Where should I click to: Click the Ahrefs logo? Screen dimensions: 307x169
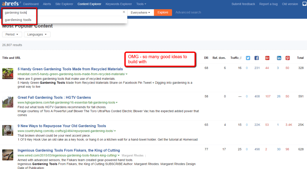coord(10,4)
